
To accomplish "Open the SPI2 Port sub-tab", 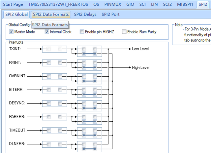I will coord(110,14).
